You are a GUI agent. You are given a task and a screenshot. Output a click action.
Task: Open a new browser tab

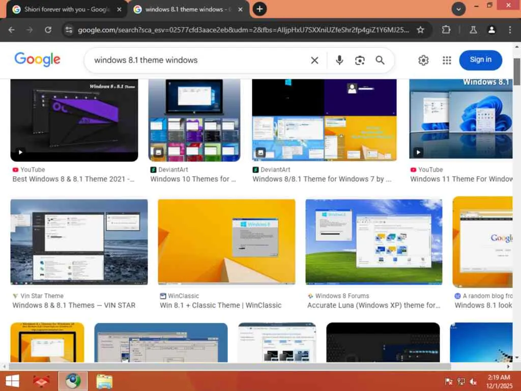click(259, 9)
